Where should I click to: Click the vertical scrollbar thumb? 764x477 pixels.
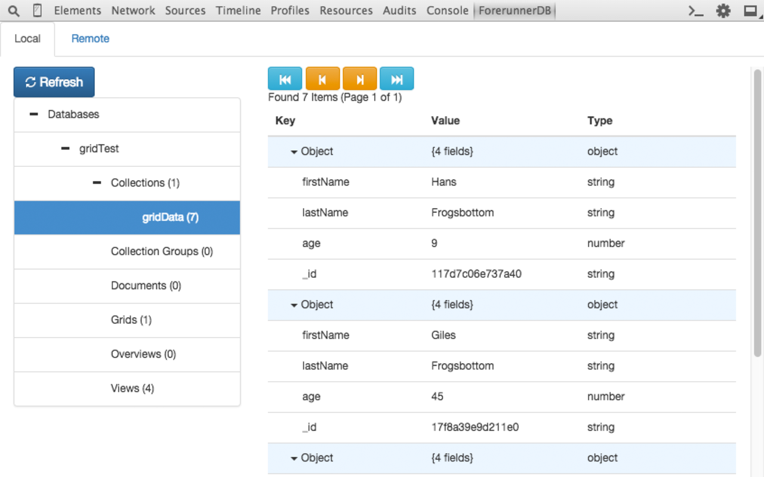[758, 213]
